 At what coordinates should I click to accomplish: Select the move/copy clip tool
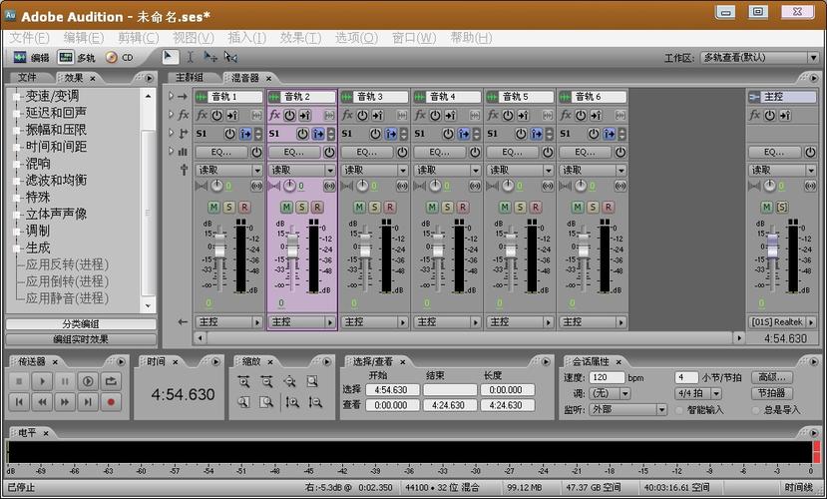pos(209,57)
